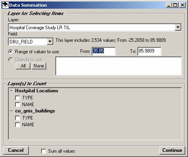Check TYPE under Hostpital Locations
The width and height of the screenshot is (188, 157).
click(17, 98)
